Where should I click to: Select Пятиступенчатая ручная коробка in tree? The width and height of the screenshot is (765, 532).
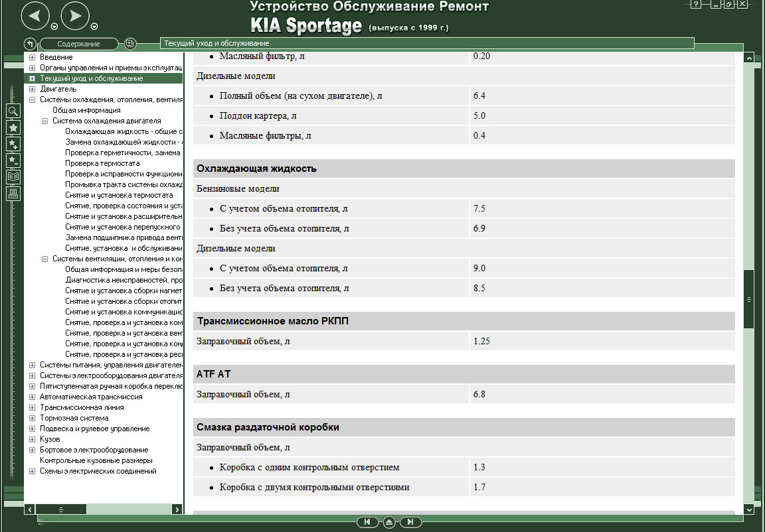click(112, 386)
